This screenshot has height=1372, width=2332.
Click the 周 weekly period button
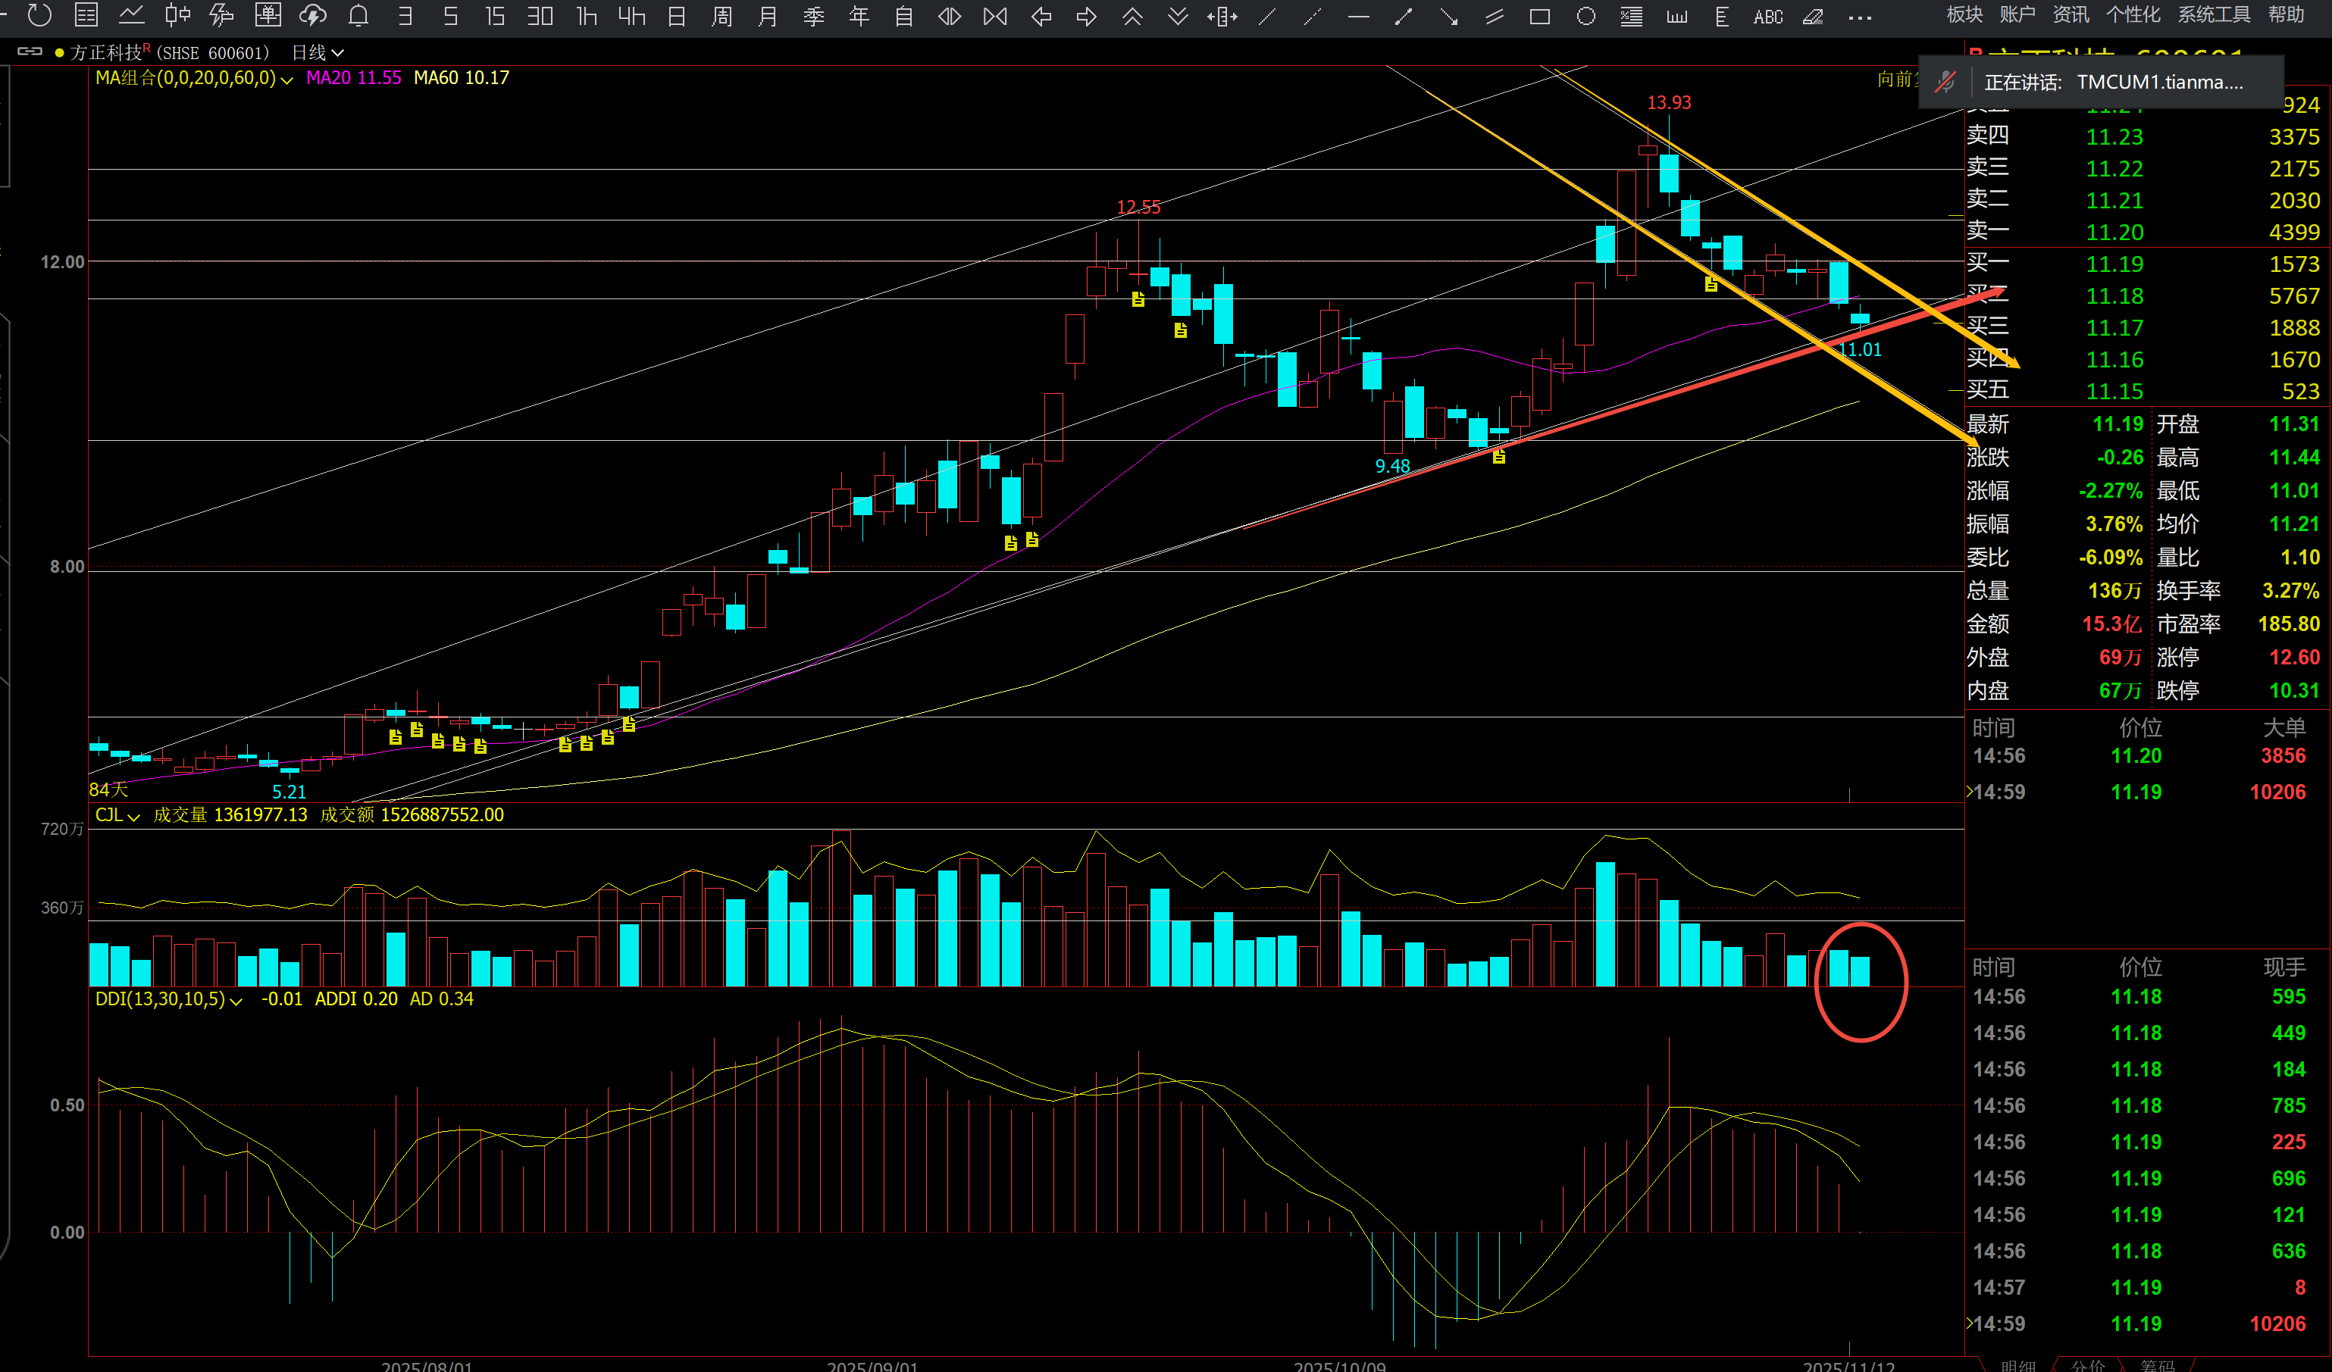722,16
